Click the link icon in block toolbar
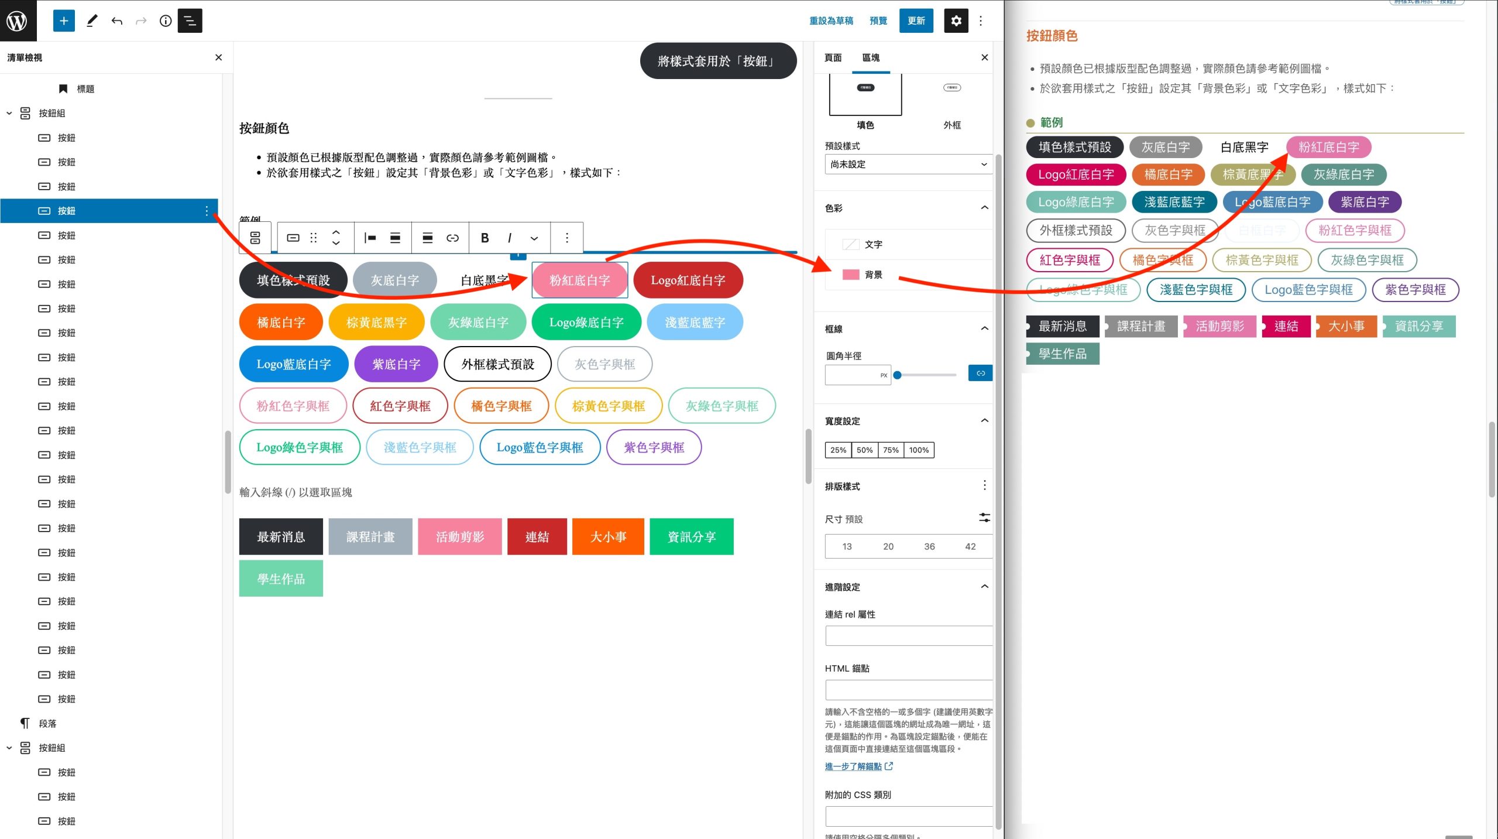Screen dimensions: 1498x839 (452, 238)
